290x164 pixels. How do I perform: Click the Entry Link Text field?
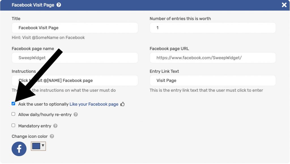(213, 80)
